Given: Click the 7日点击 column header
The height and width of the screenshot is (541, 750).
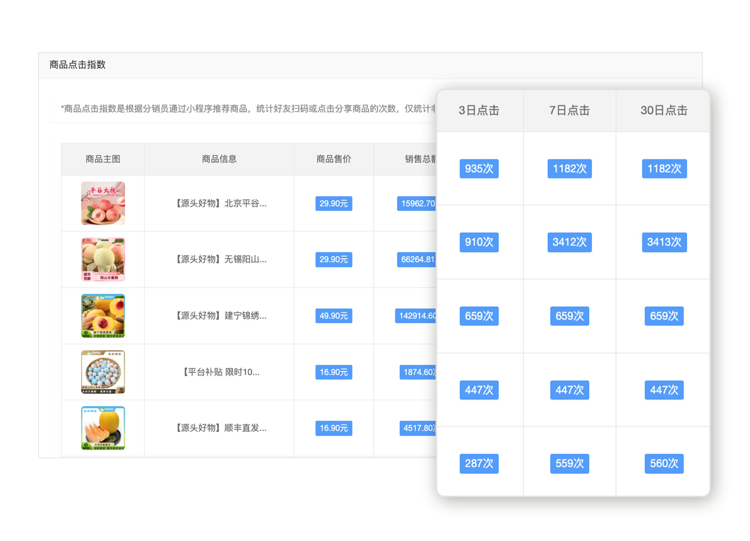Looking at the screenshot, I should [x=569, y=110].
